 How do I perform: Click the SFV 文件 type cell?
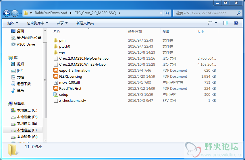[x=169, y=101]
